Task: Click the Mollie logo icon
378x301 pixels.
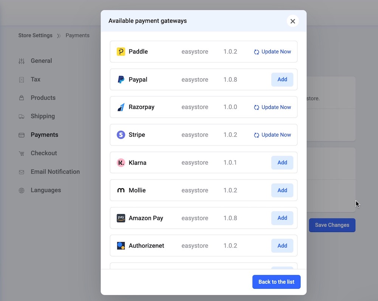Action: point(121,190)
